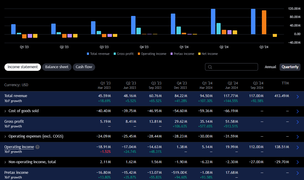Click inside the search input field

coord(234,67)
